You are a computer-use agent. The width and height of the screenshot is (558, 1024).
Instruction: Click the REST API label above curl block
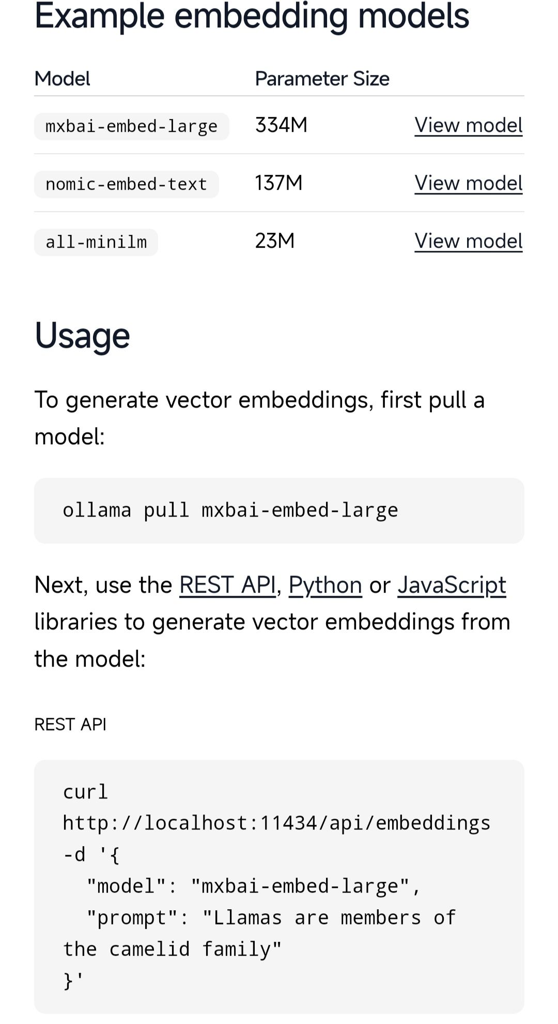point(70,725)
